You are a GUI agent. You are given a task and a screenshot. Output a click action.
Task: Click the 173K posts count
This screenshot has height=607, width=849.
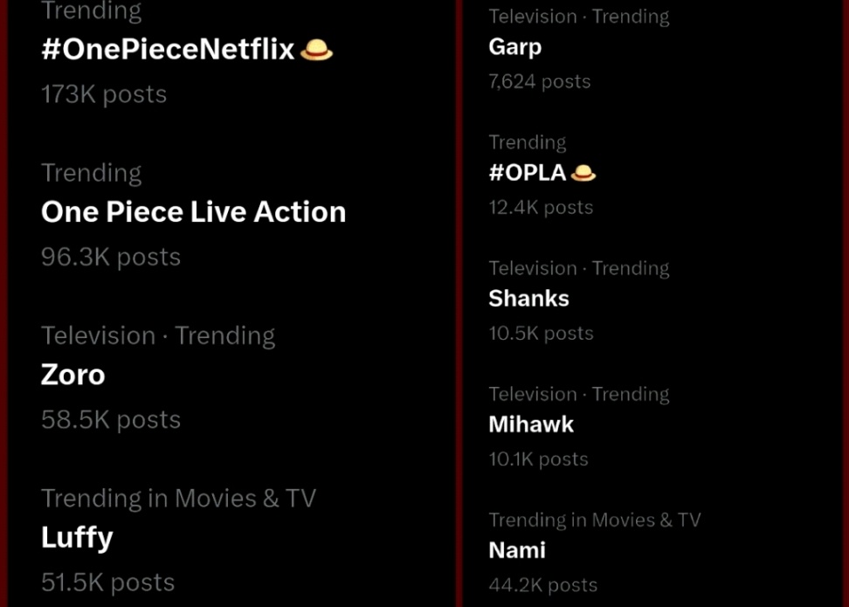point(104,94)
